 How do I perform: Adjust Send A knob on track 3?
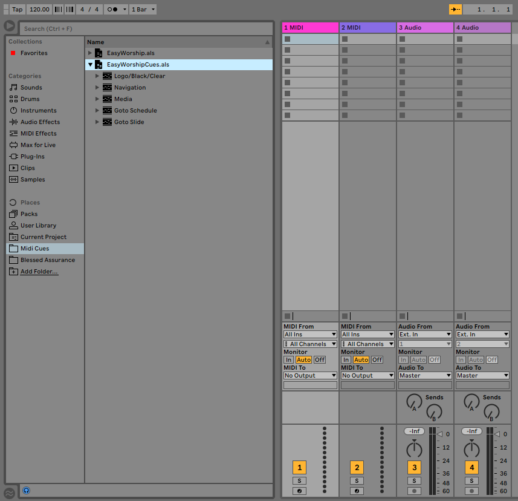(414, 402)
